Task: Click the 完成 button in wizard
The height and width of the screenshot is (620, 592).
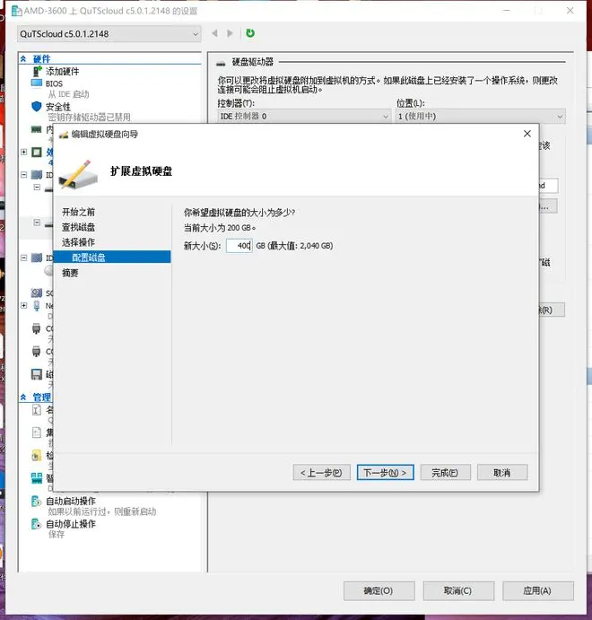Action: click(446, 473)
